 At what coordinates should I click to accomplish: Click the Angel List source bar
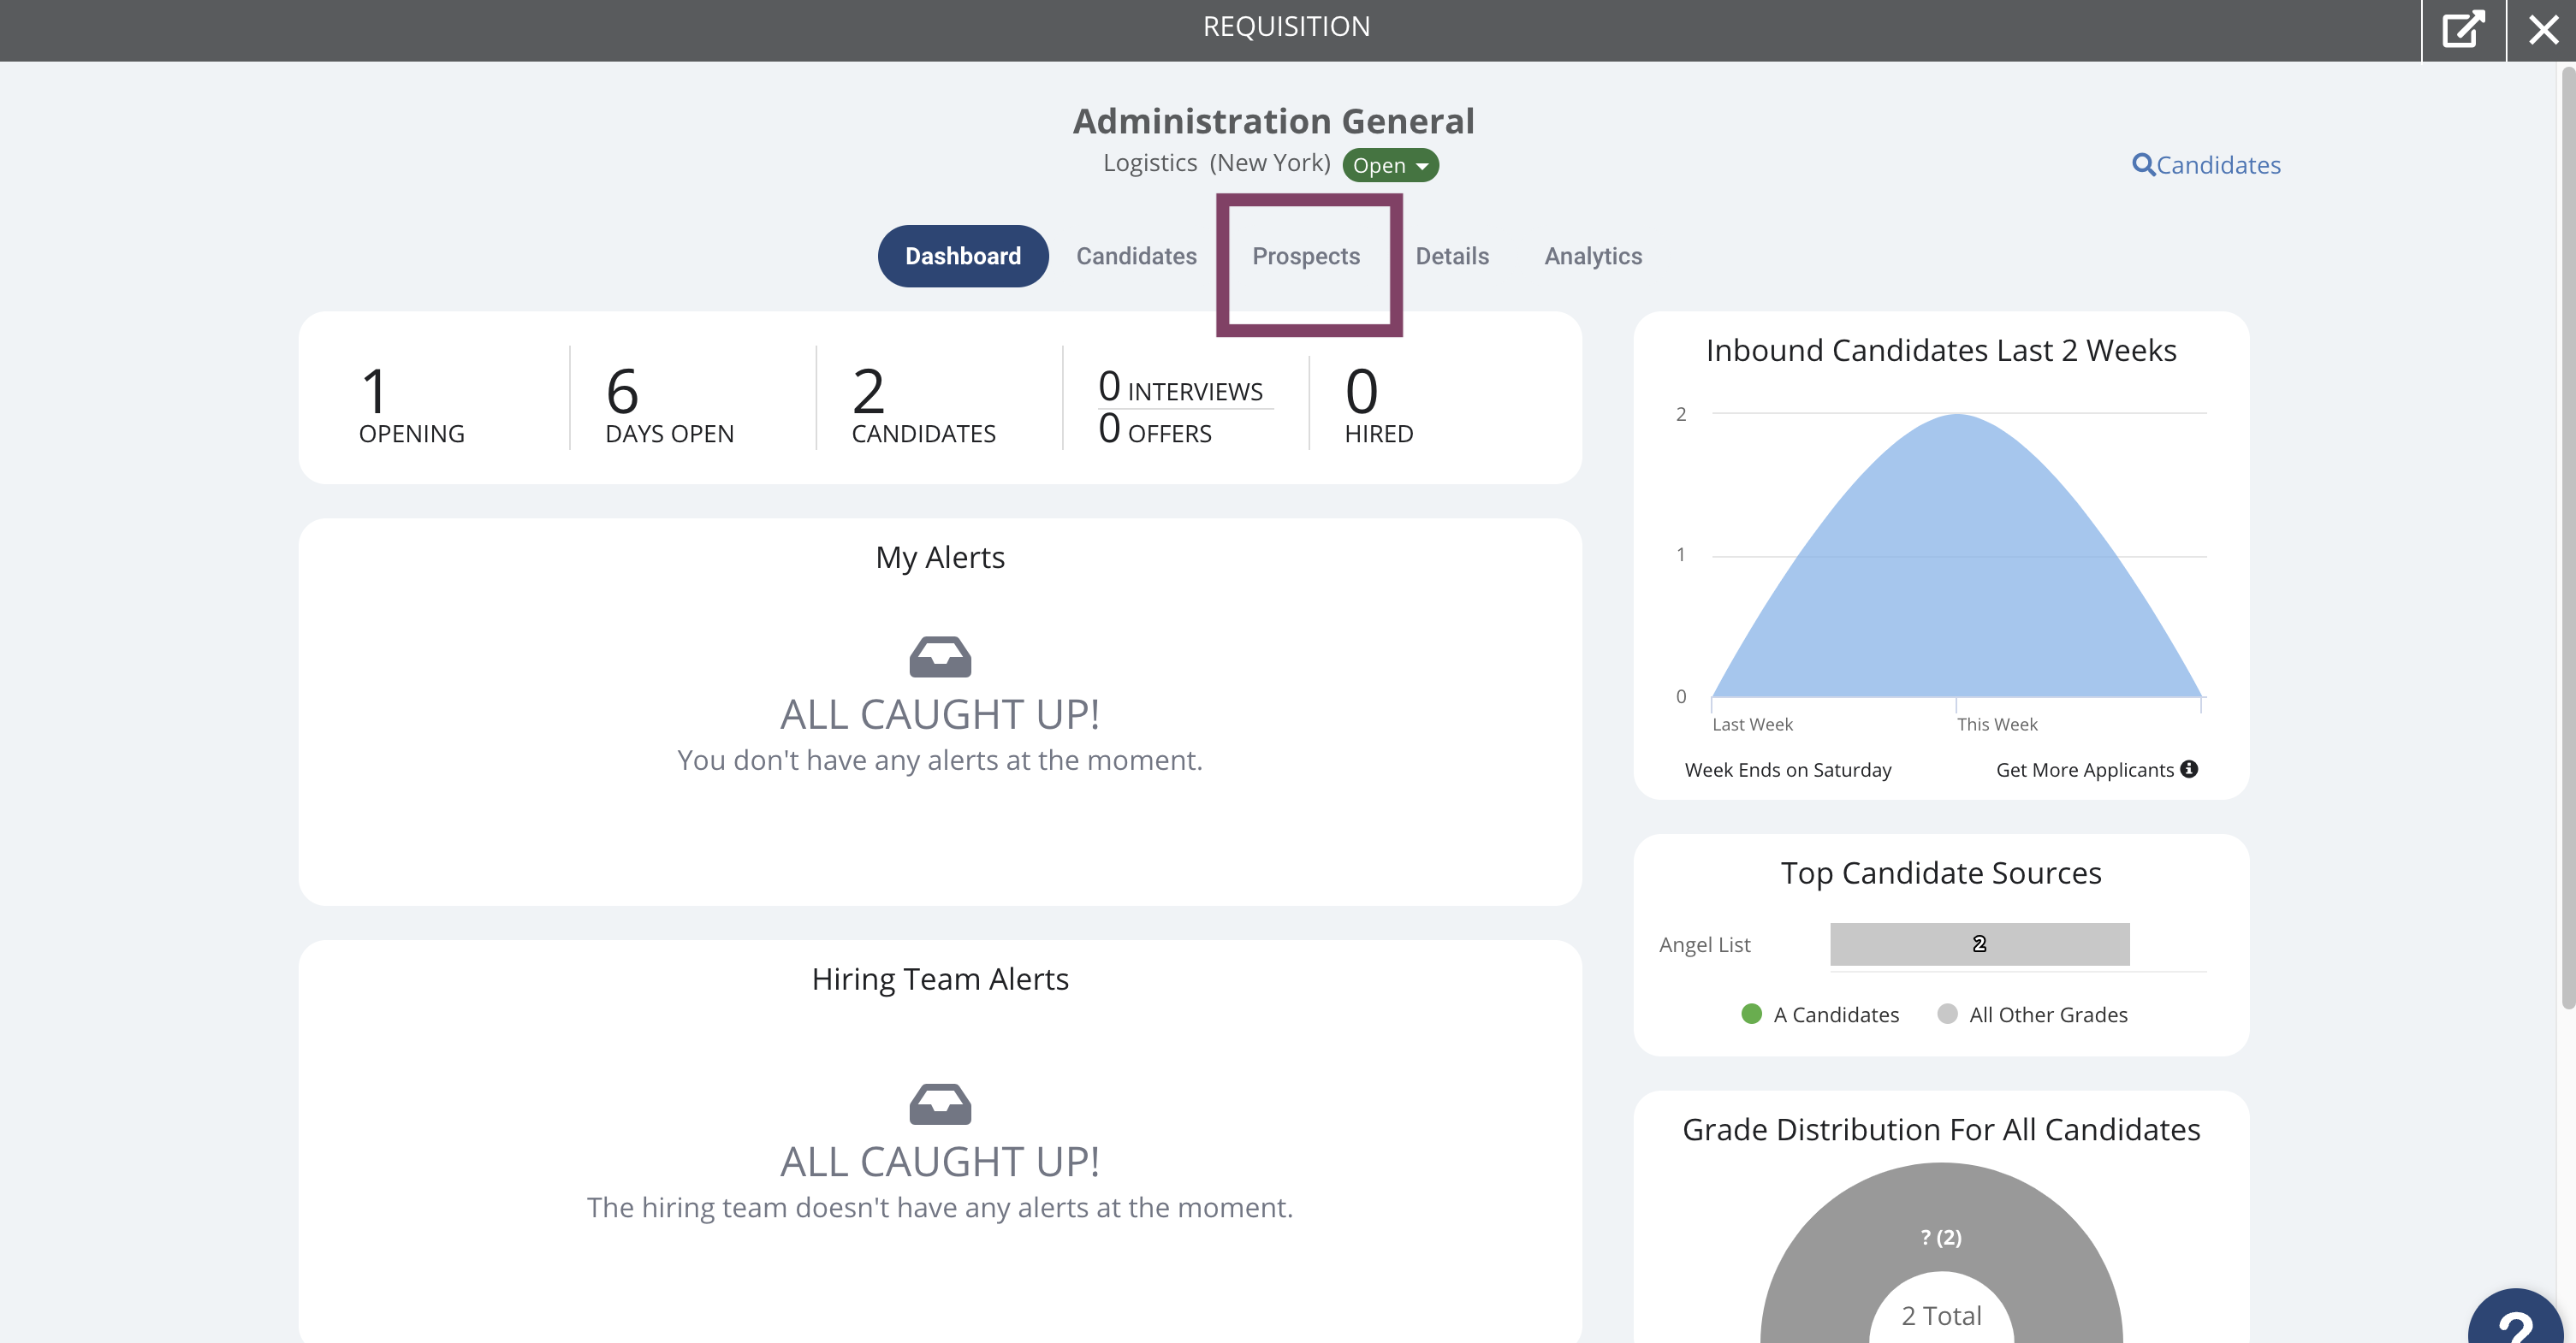[1979, 944]
